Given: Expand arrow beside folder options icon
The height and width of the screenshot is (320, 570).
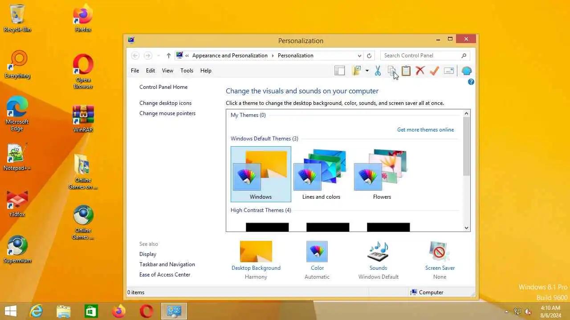Looking at the screenshot, I should (367, 71).
